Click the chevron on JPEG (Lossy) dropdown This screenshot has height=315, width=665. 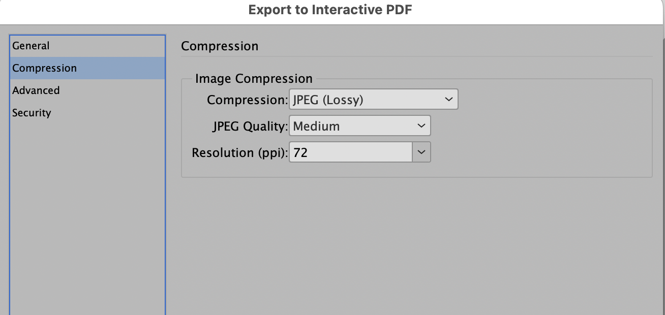pyautogui.click(x=448, y=99)
